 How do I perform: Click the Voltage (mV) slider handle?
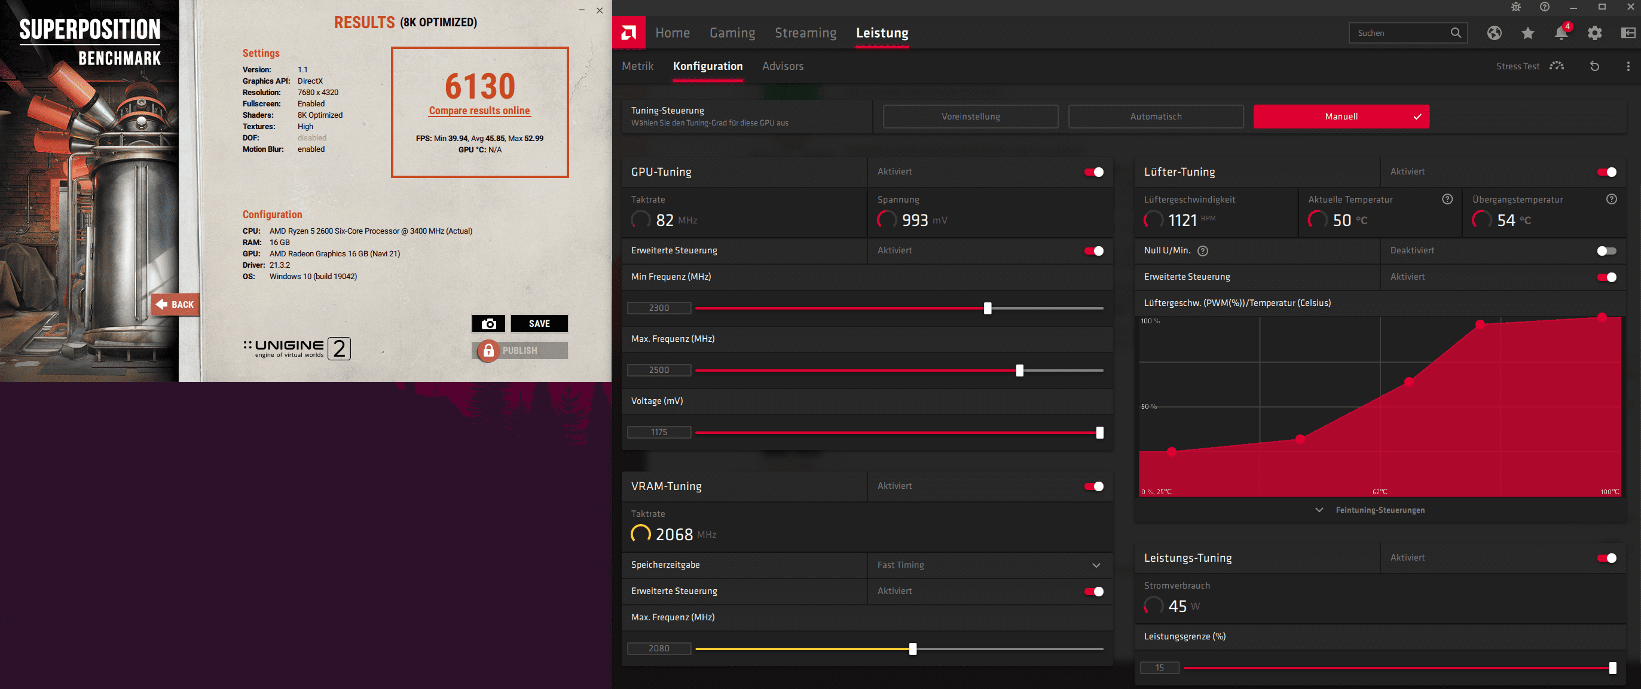1099,433
